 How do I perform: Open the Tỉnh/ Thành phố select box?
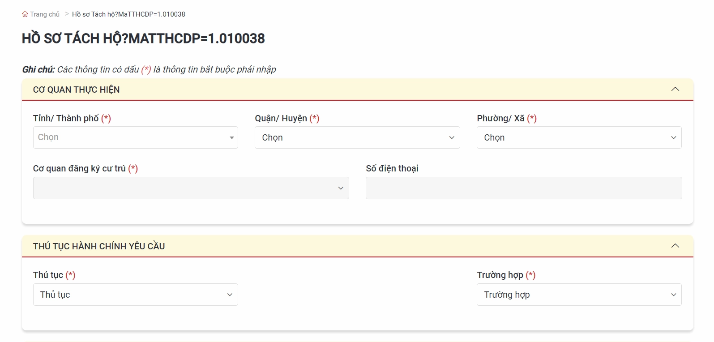point(130,137)
